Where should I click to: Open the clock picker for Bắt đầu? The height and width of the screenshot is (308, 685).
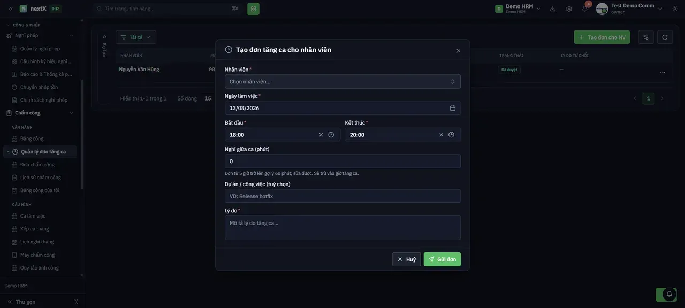331,135
